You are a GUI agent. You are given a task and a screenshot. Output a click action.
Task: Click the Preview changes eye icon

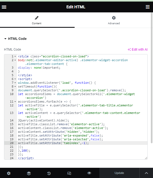coord(89,173)
